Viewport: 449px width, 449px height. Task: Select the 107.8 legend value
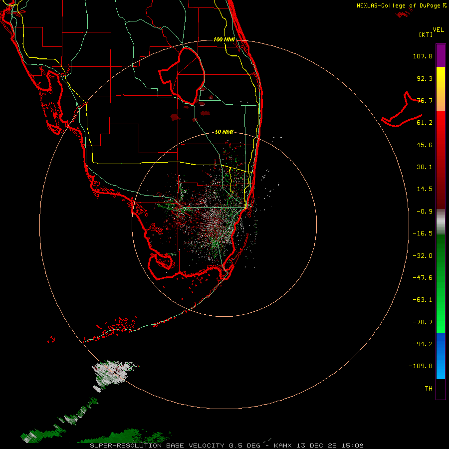pyautogui.click(x=423, y=56)
